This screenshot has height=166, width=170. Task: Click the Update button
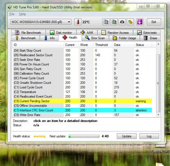coord(127,136)
